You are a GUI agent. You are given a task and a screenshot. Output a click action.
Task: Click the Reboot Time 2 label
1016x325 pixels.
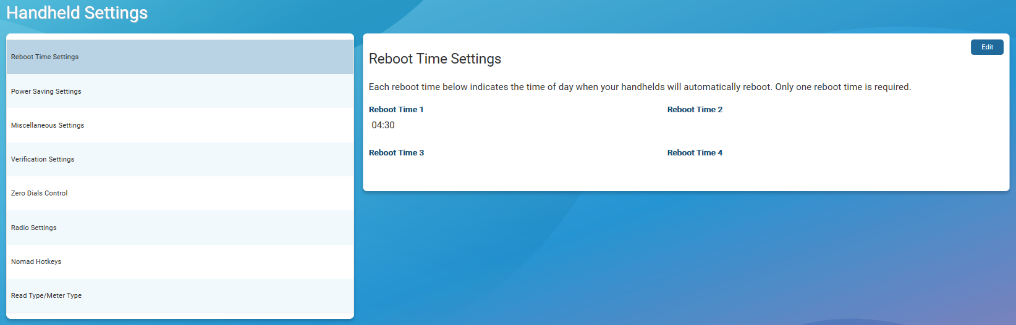click(695, 110)
